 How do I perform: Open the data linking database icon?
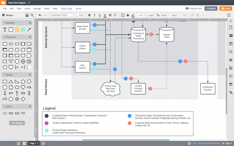pos(231,84)
